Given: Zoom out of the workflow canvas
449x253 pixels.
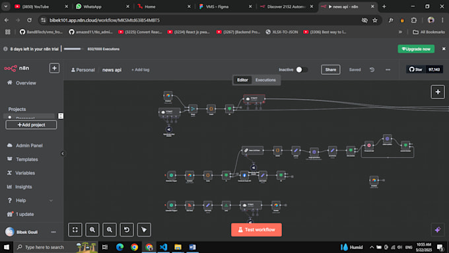Looking at the screenshot, I should (x=110, y=229).
